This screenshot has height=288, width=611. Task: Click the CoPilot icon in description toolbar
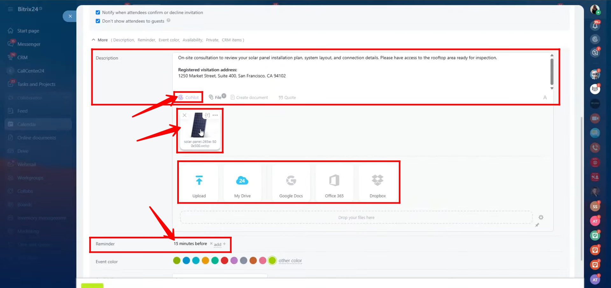(181, 97)
